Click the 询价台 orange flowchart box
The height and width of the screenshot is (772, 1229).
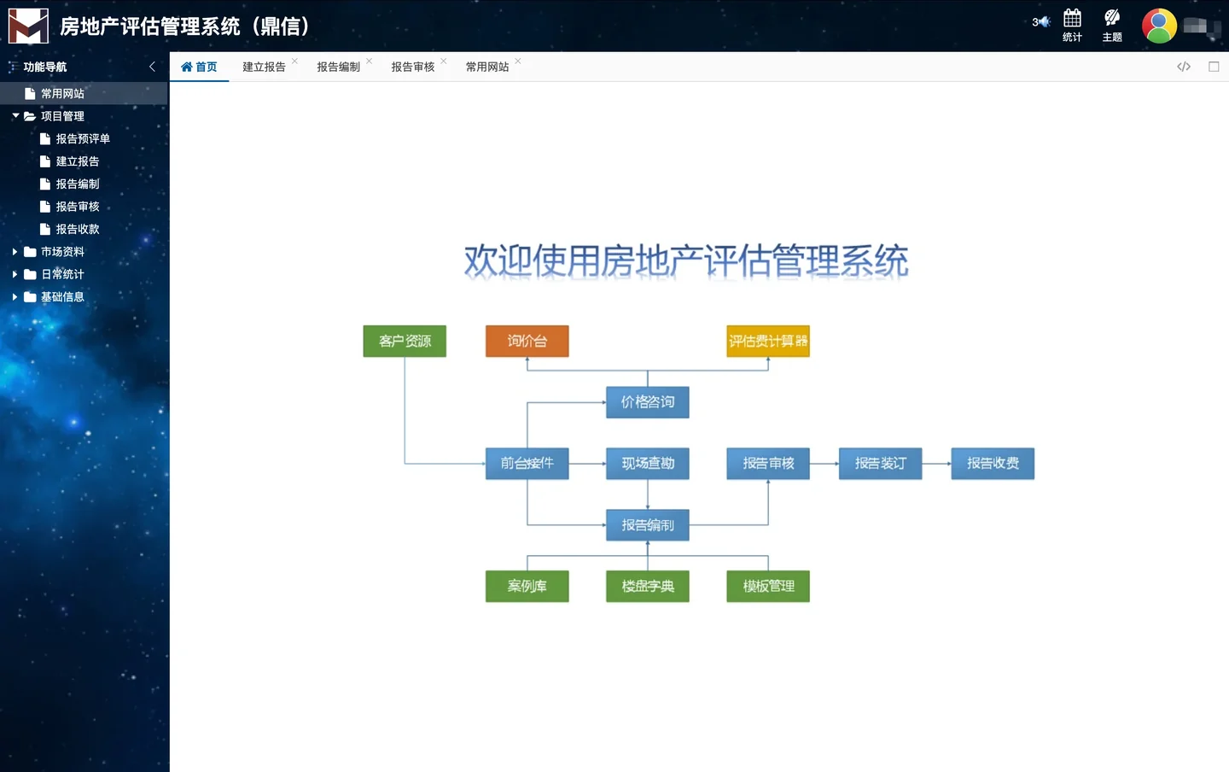pyautogui.click(x=527, y=340)
